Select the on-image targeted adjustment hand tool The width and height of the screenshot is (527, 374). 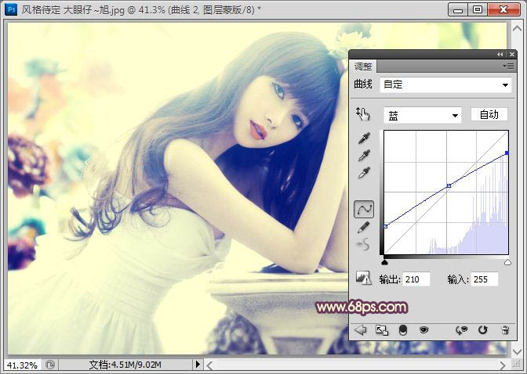pyautogui.click(x=362, y=114)
